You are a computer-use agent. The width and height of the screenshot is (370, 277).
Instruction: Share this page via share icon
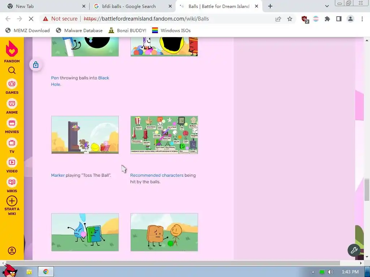(278, 19)
